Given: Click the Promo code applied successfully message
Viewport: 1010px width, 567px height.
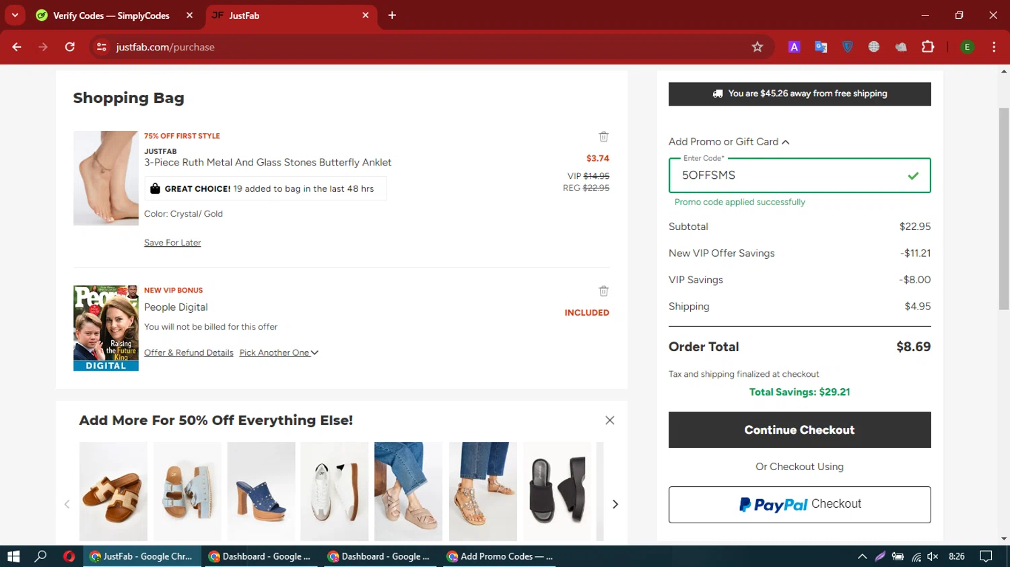Looking at the screenshot, I should [x=739, y=202].
